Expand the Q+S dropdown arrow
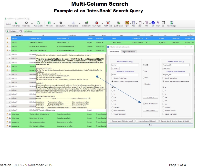 [130, 24]
